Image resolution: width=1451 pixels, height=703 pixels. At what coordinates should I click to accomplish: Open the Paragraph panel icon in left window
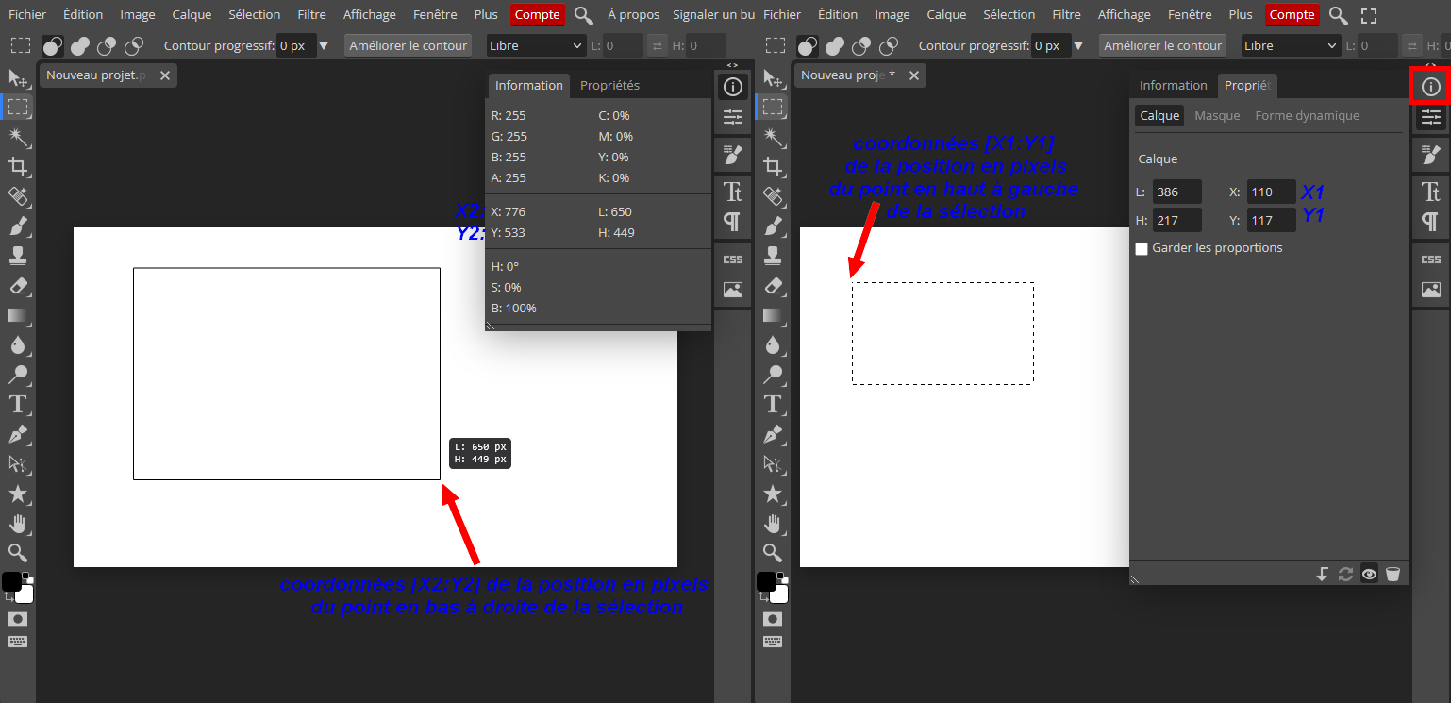pyautogui.click(x=733, y=222)
